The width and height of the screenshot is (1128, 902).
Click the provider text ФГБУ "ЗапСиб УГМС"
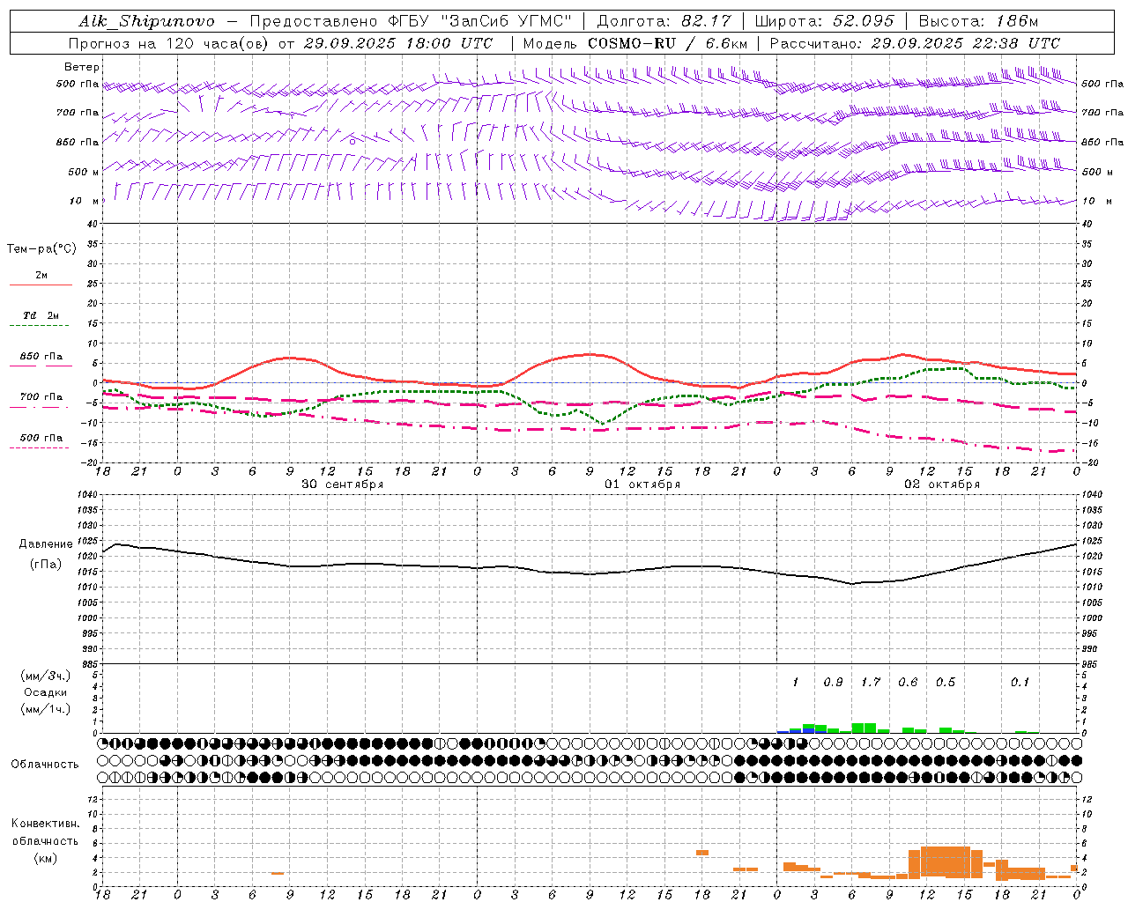pyautogui.click(x=480, y=21)
